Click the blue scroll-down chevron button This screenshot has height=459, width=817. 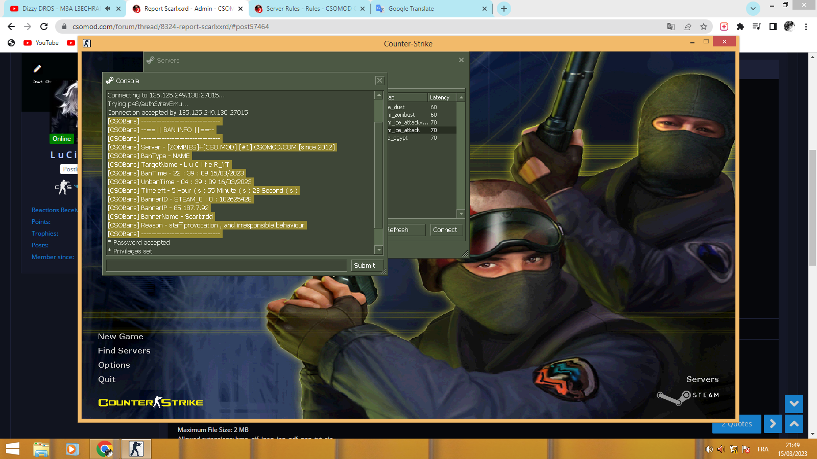pyautogui.click(x=794, y=403)
